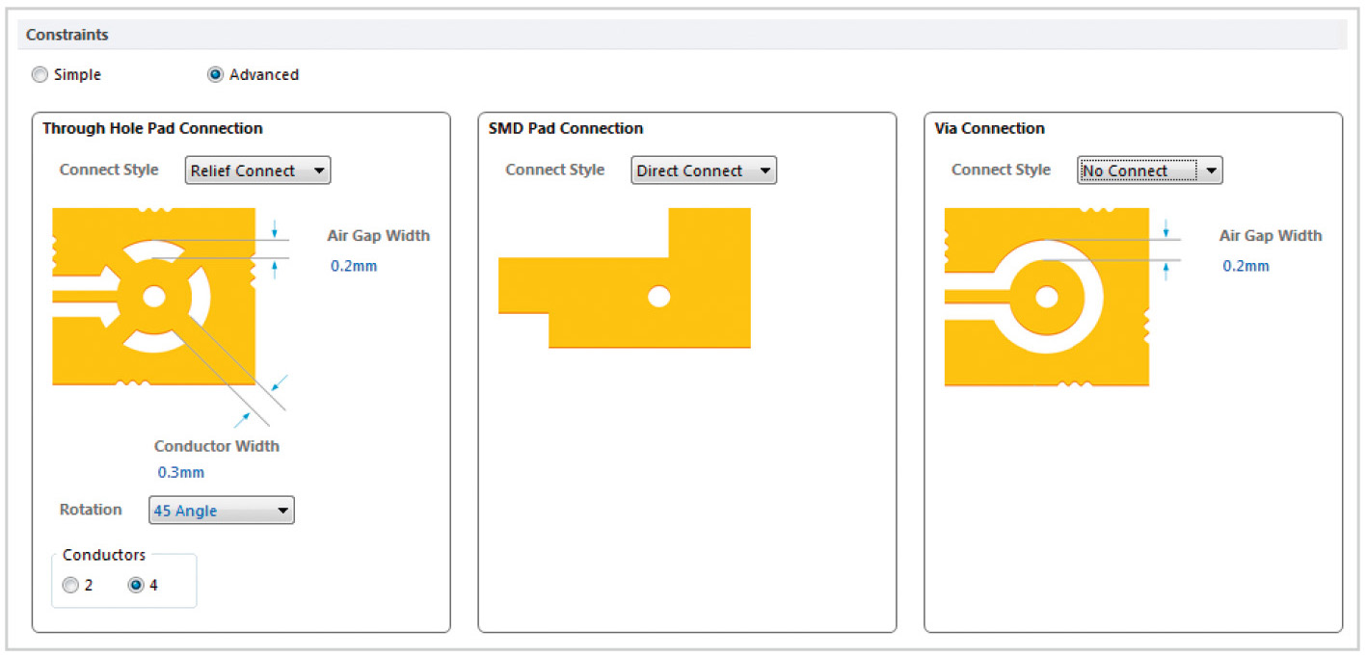Image resolution: width=1367 pixels, height=657 pixels.
Task: Expand the Rotation 45 Angle dropdown
Action: pos(222,511)
